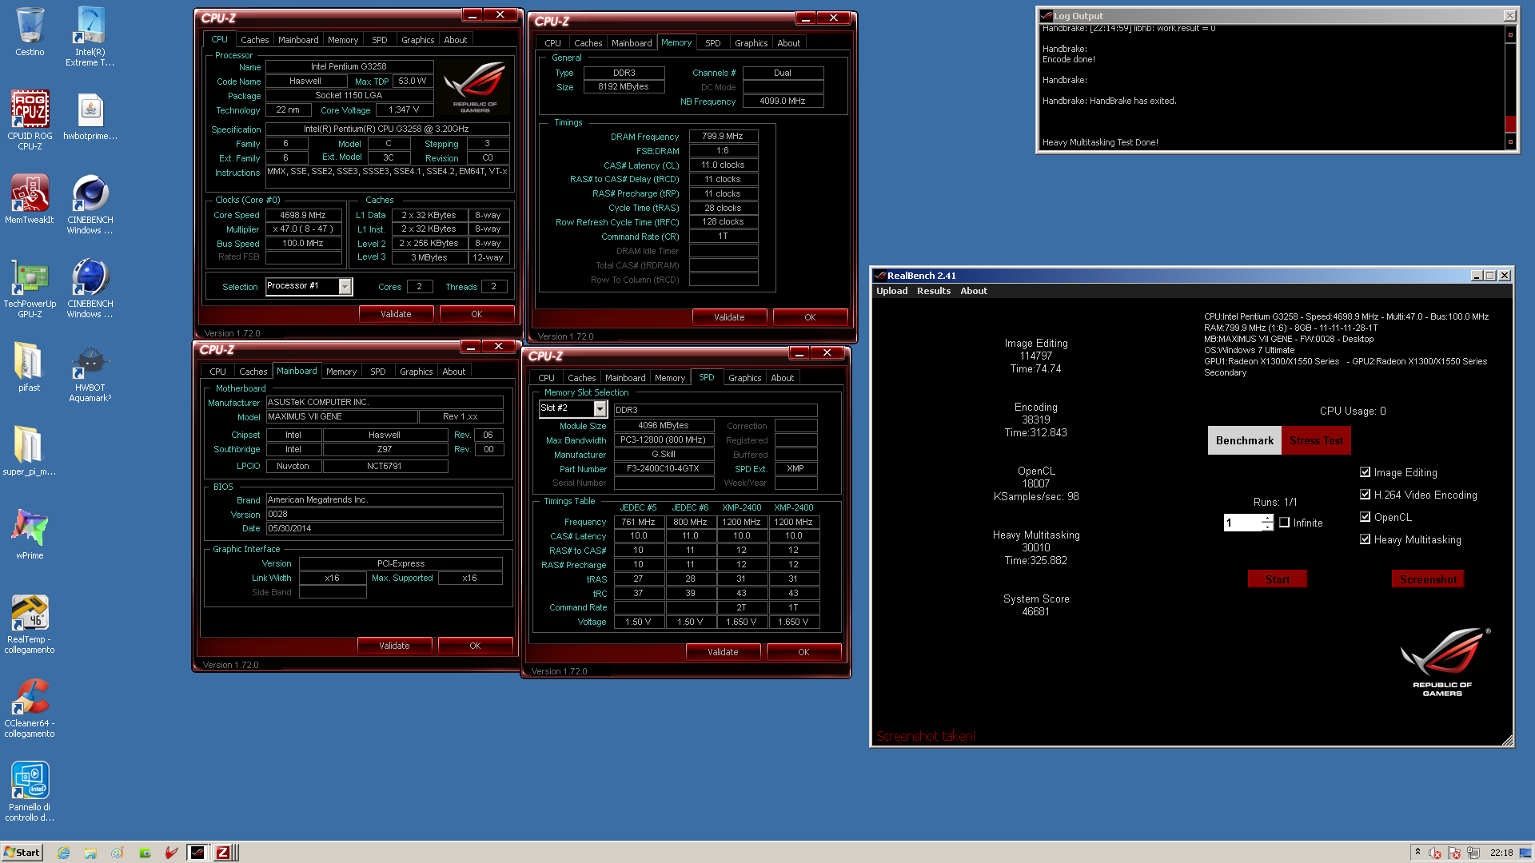The height and width of the screenshot is (863, 1535).
Task: Click the Benchmark button in RealBench
Action: [1245, 440]
